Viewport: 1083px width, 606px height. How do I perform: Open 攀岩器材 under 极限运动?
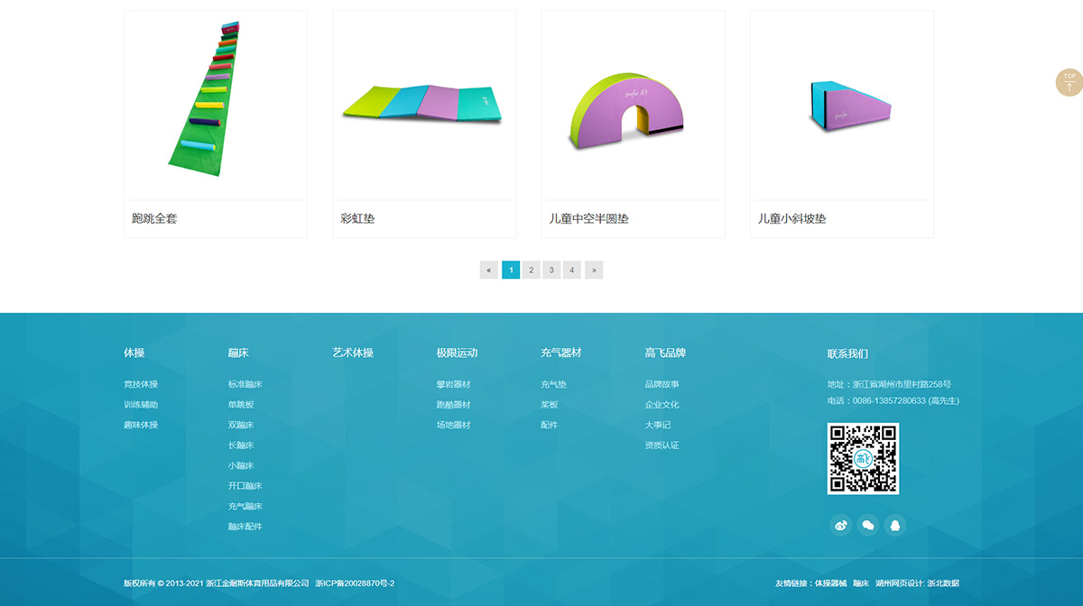coord(453,385)
